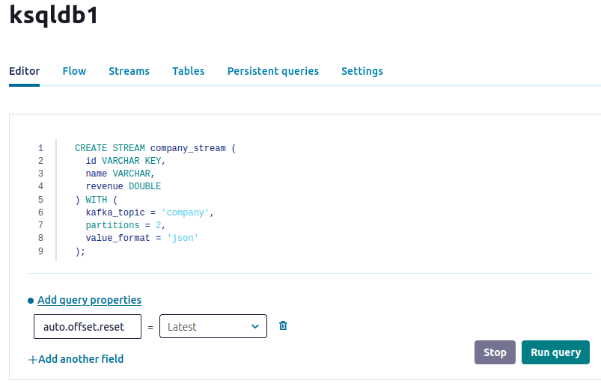Go to the Streams tab
Image resolution: width=601 pixels, height=386 pixels.
click(129, 71)
